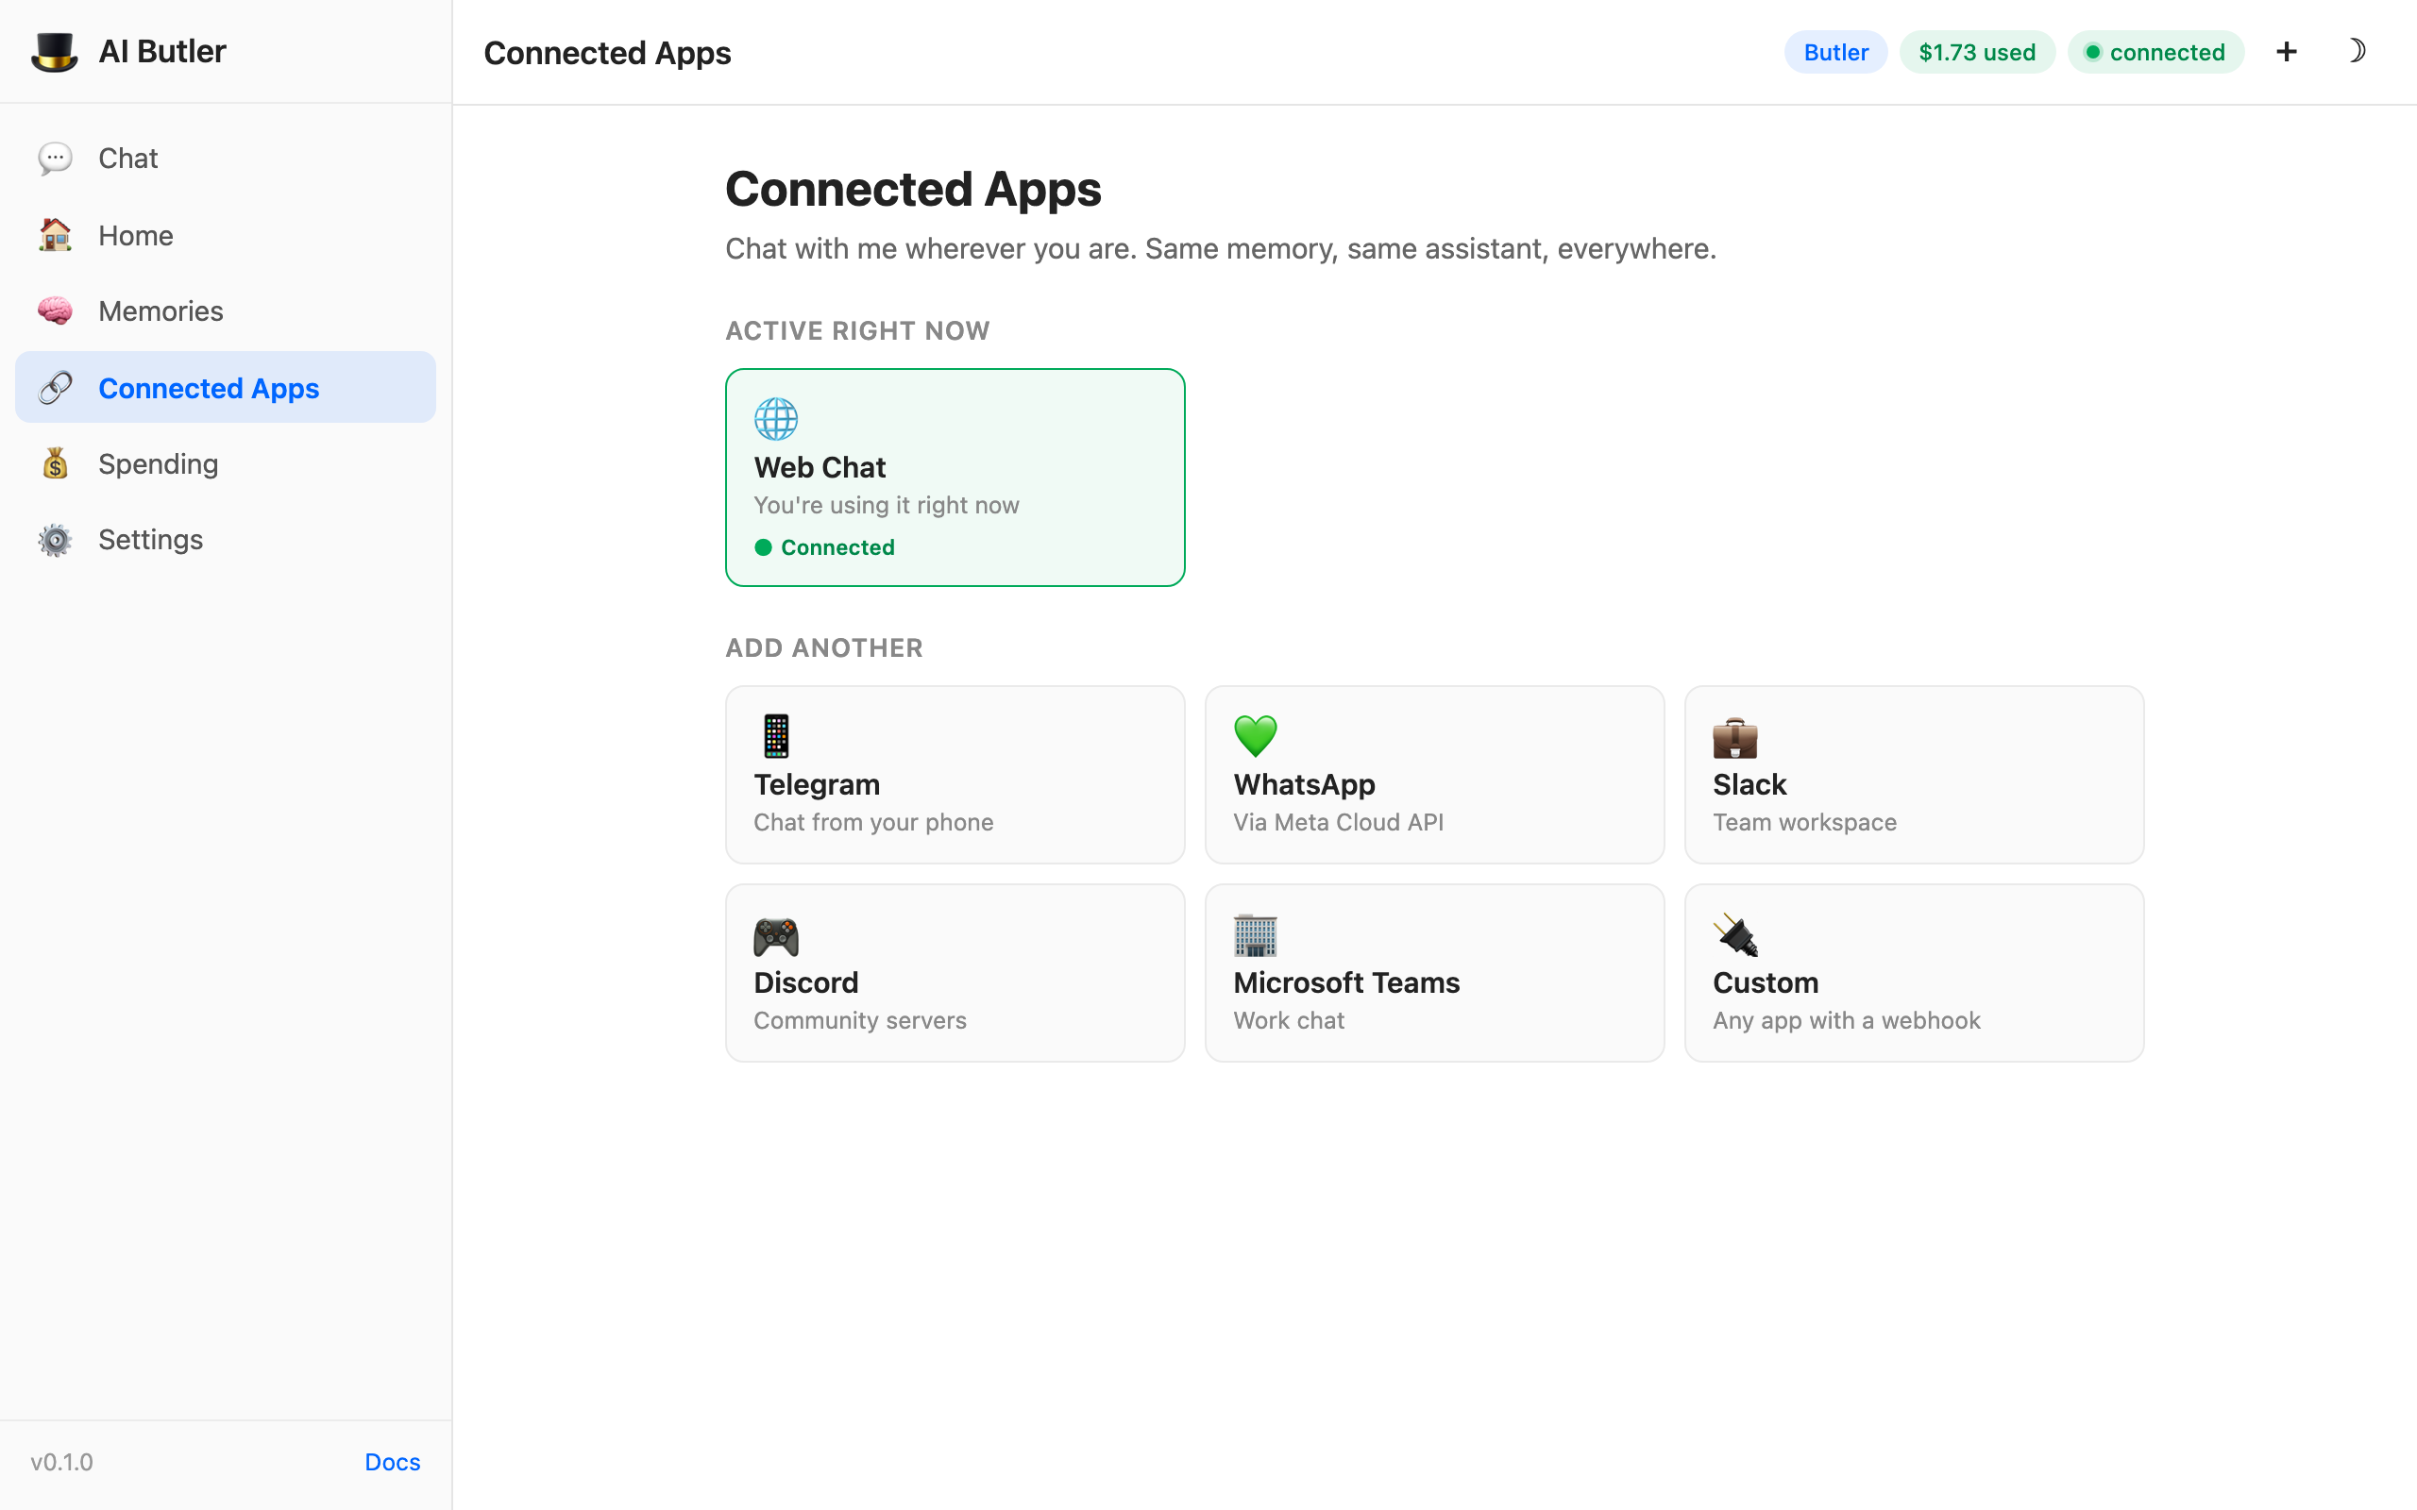Open Spending via the money bag icon

tap(55, 463)
